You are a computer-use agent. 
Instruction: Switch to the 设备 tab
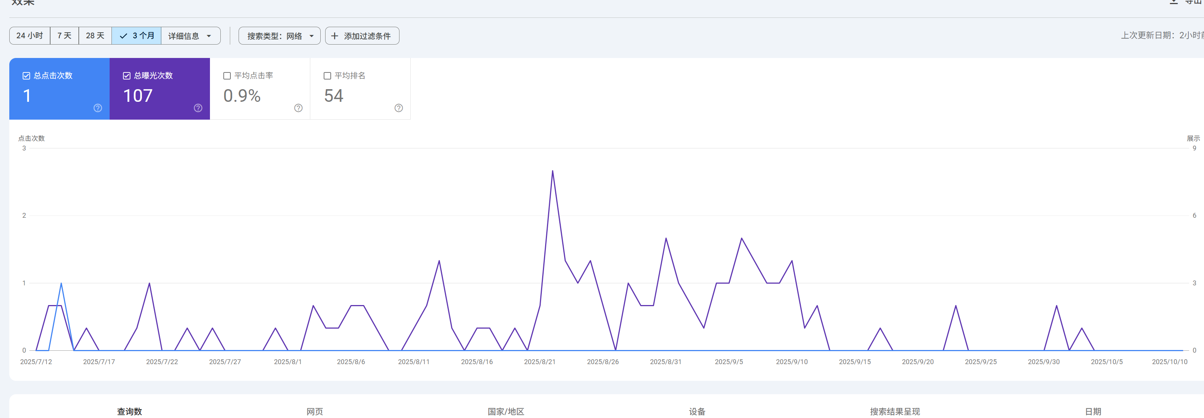697,411
